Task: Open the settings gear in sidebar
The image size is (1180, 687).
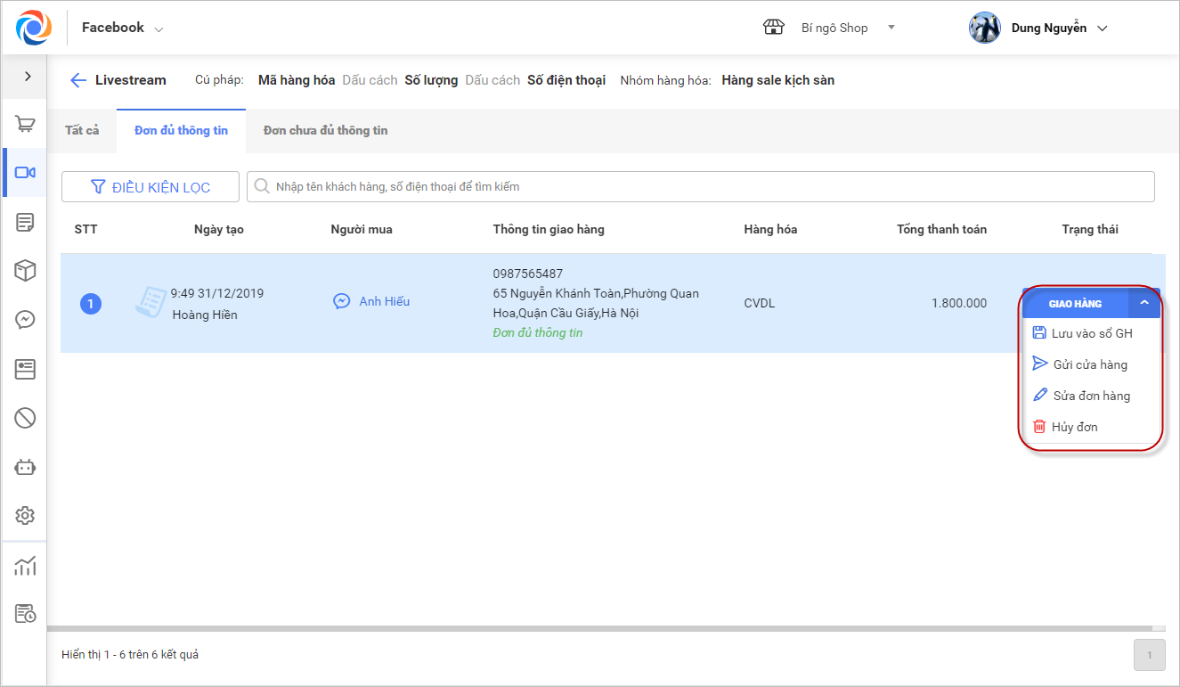Action: [x=25, y=515]
